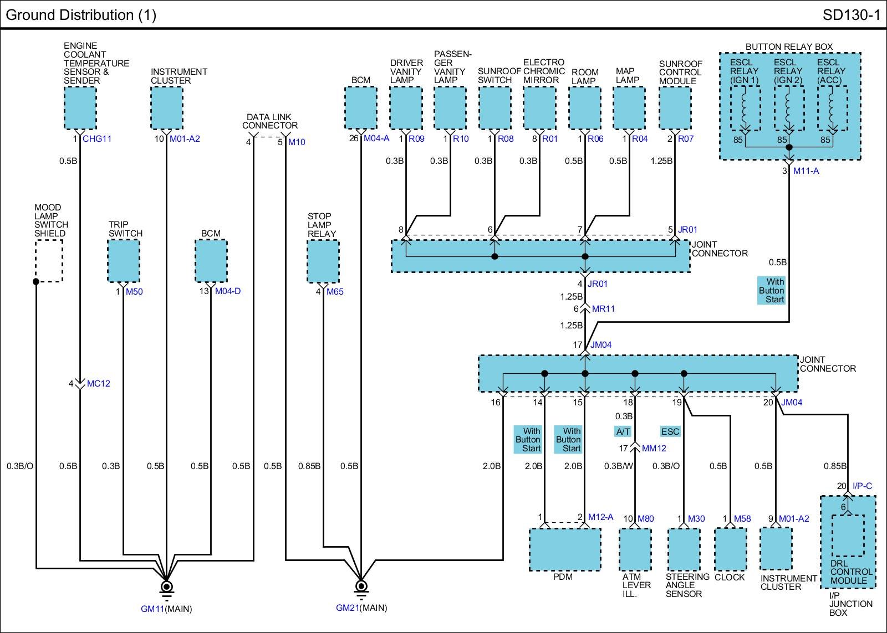Click the SD130-1 diagram page code
887x633 pixels.
point(851,15)
